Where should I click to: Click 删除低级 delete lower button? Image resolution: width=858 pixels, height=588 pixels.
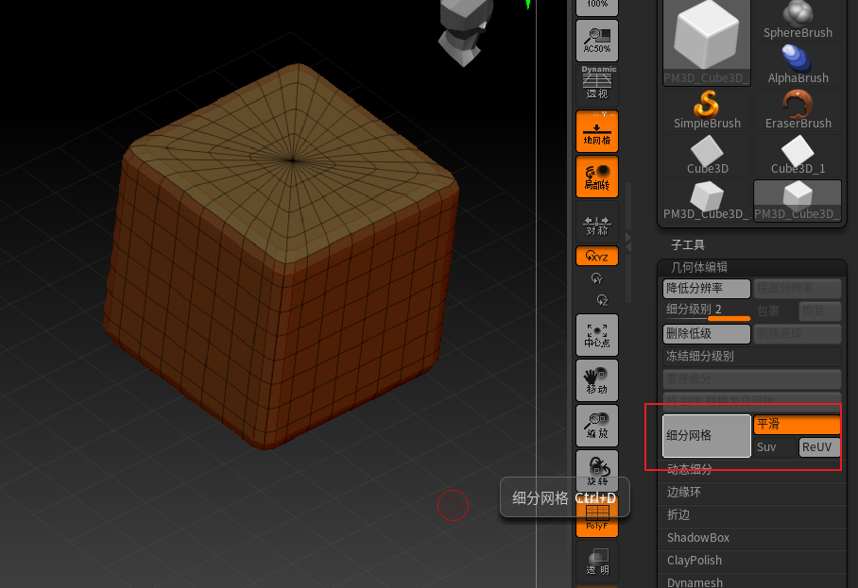[707, 333]
